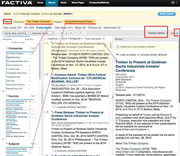Tick checkbox for headline 3
Image resolution: width=180 pixels, height=156 pixels.
pos(45,112)
